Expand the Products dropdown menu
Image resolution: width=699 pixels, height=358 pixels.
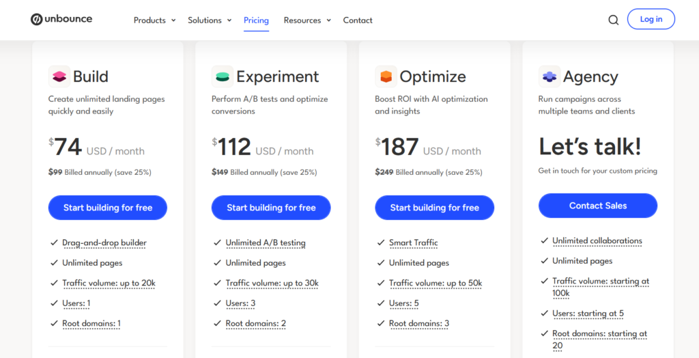154,20
